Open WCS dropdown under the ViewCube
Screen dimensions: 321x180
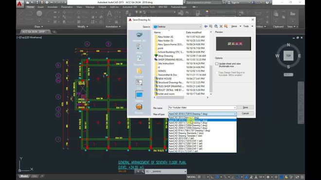coord(288,75)
